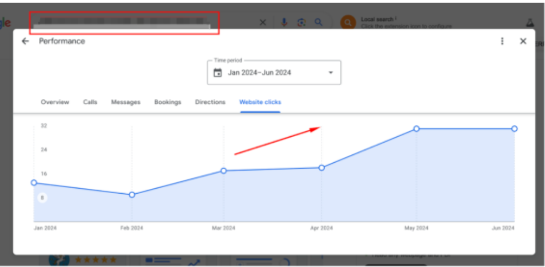The height and width of the screenshot is (267, 545).
Task: Clear the search box with X
Action: click(263, 22)
